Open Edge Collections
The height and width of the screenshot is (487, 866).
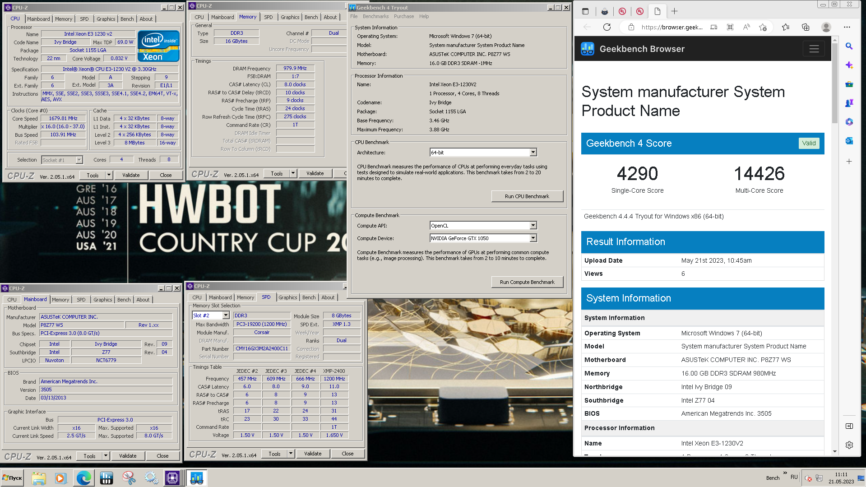click(x=806, y=27)
